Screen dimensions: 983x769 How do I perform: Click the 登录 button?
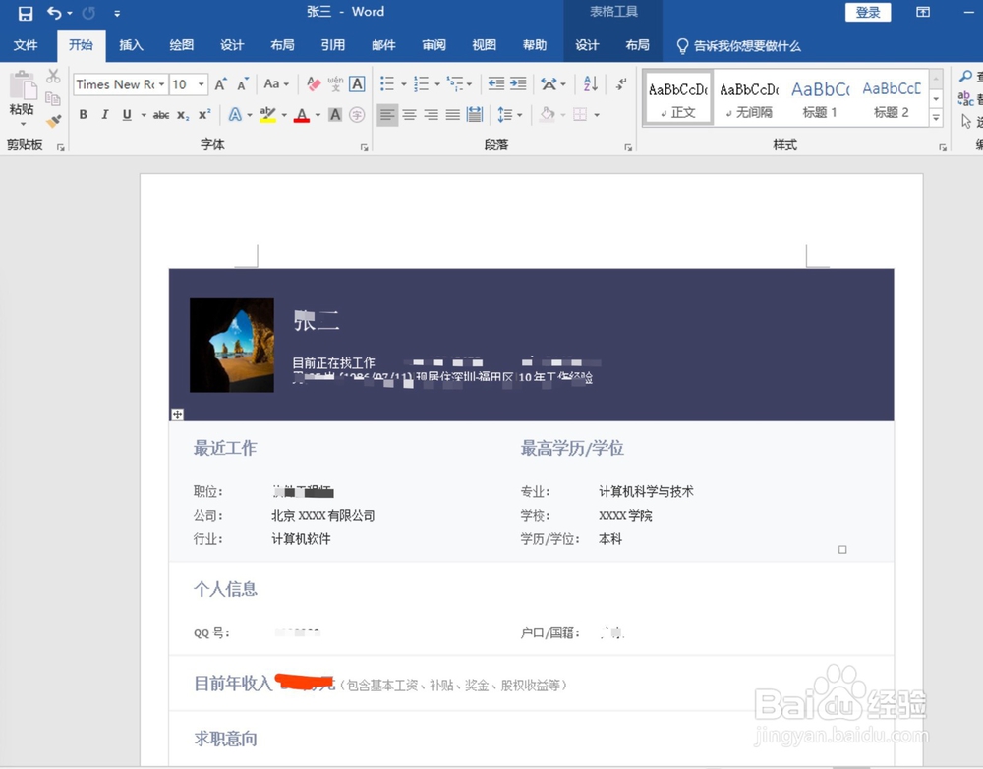click(x=868, y=12)
